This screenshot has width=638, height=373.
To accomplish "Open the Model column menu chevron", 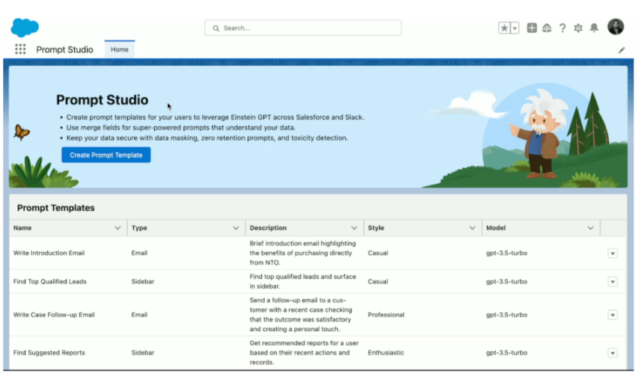I will pyautogui.click(x=590, y=228).
